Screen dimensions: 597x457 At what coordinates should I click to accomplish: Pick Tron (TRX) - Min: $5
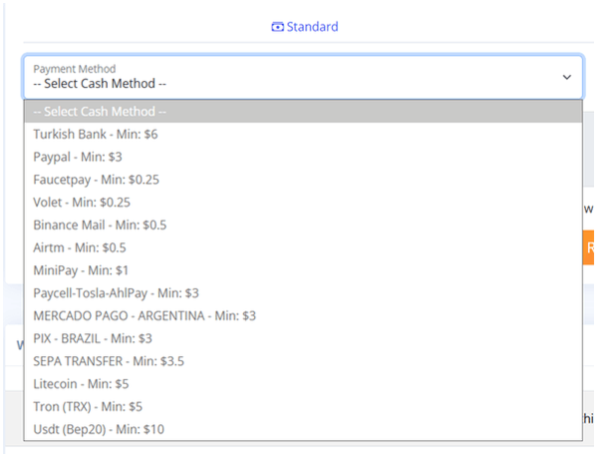pyautogui.click(x=303, y=406)
